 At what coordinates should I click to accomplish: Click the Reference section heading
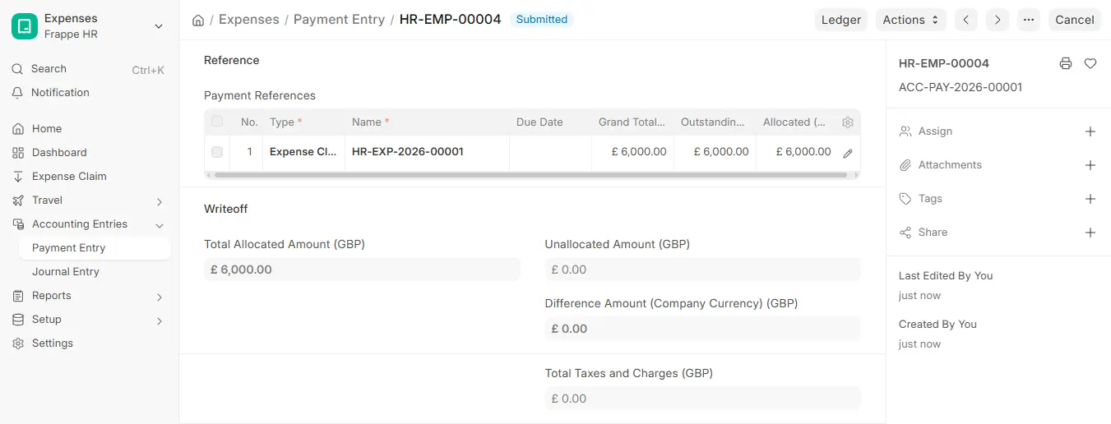232,60
